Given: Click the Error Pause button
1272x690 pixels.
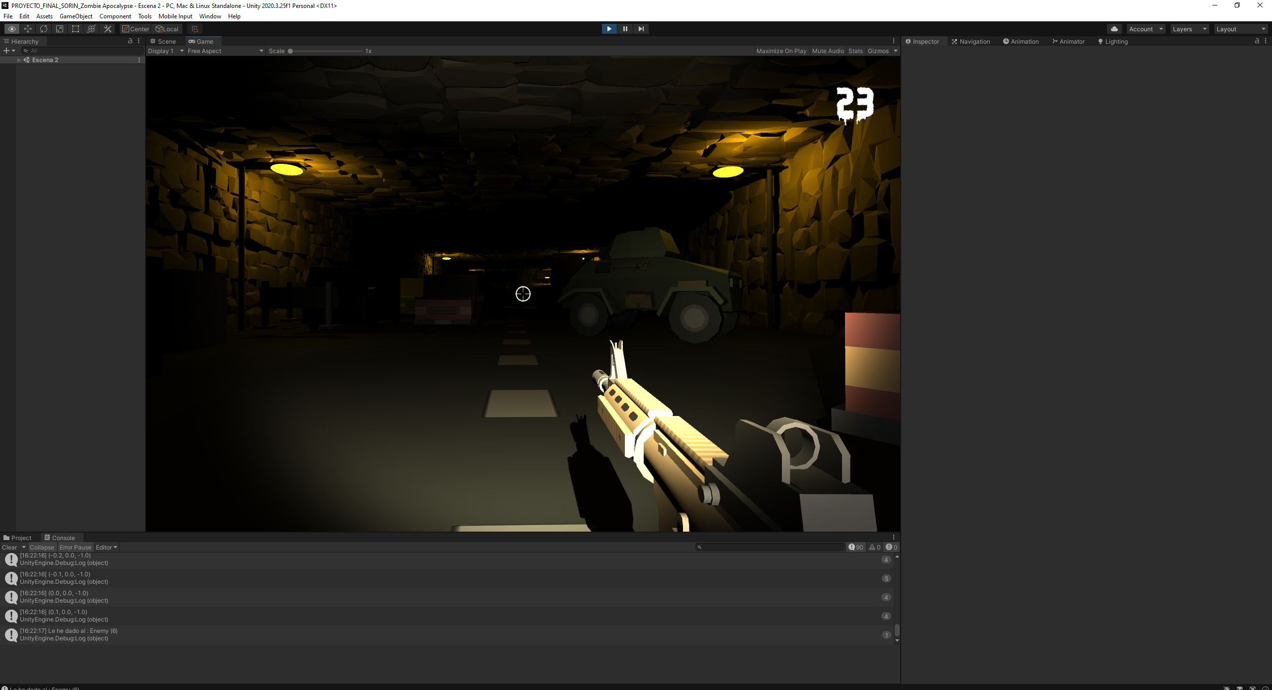Looking at the screenshot, I should pyautogui.click(x=76, y=547).
